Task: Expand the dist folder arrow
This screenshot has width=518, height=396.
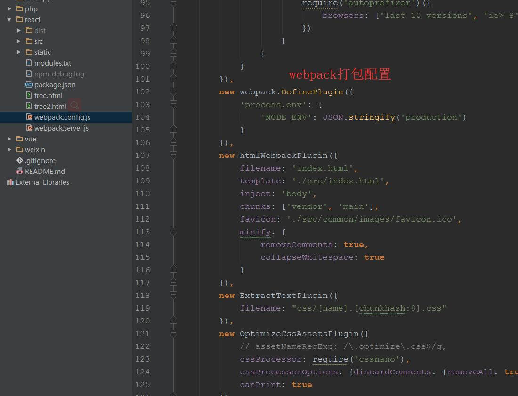Action: pos(19,31)
